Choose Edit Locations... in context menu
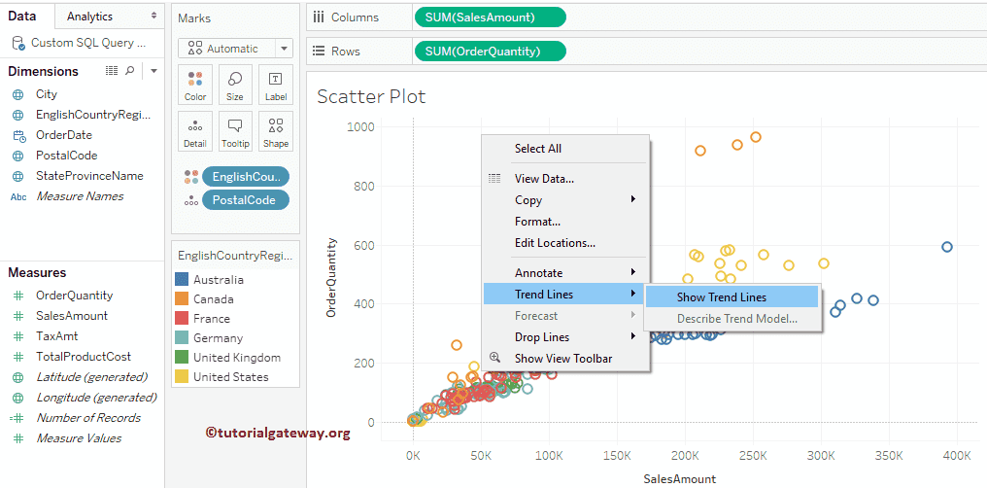The width and height of the screenshot is (987, 488). tap(556, 243)
